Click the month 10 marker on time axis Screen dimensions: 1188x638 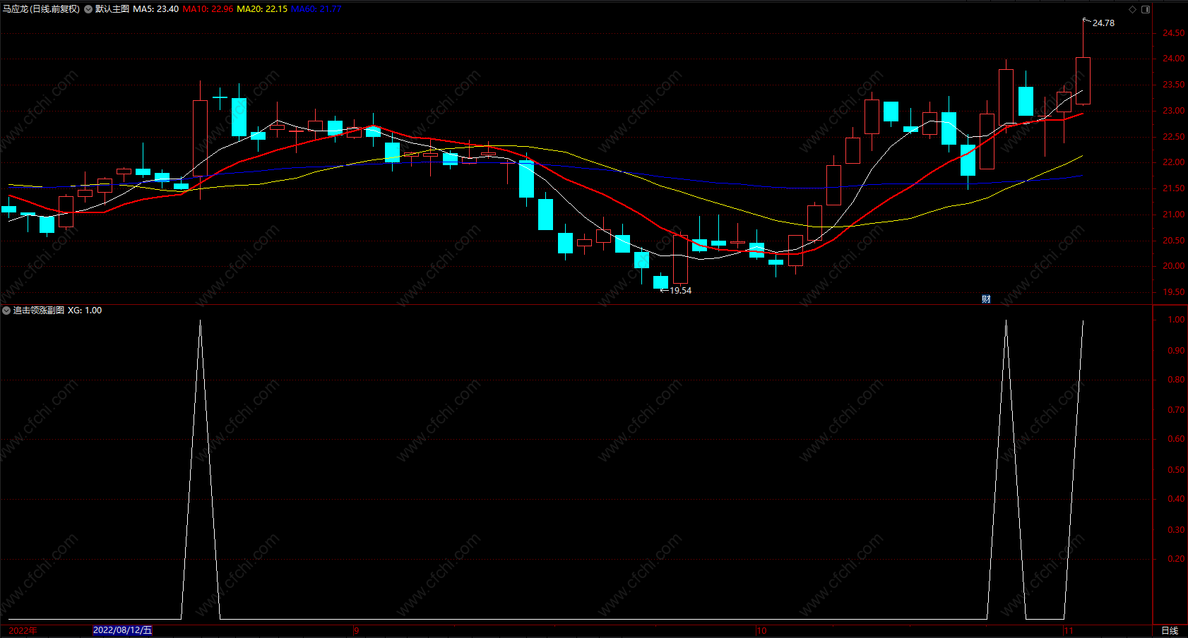tap(761, 631)
